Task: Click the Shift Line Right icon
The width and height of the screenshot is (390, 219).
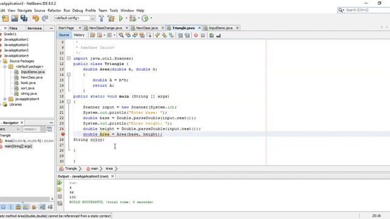Action: pyautogui.click(x=187, y=35)
